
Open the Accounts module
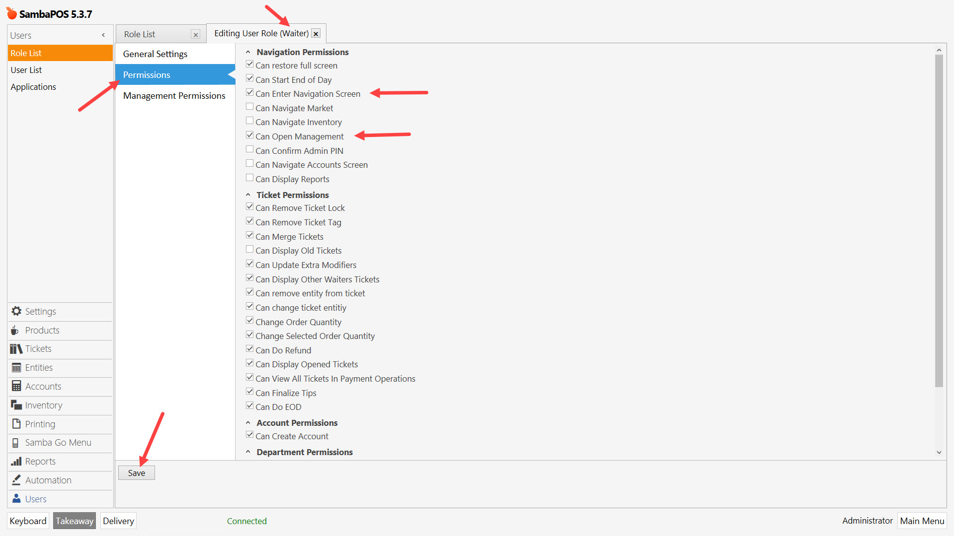point(43,386)
